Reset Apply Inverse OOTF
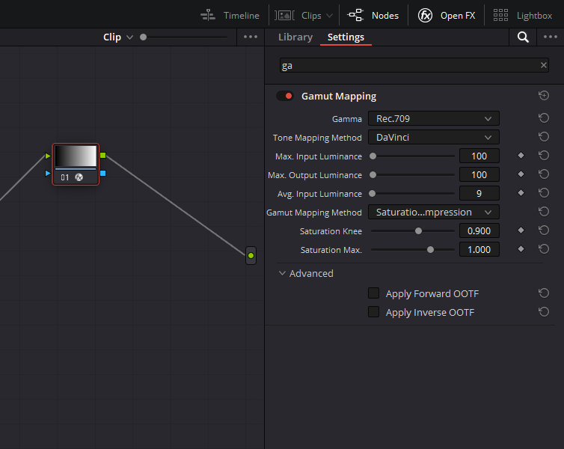 coord(544,311)
